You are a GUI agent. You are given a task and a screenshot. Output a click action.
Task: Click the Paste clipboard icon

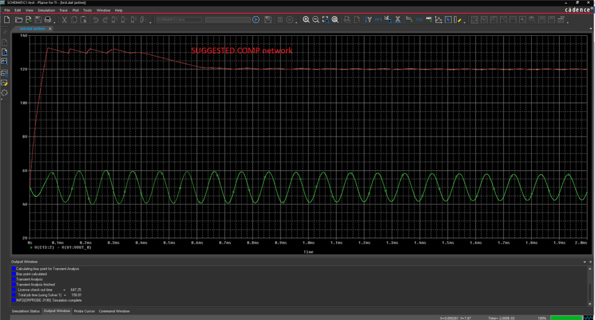tap(84, 19)
